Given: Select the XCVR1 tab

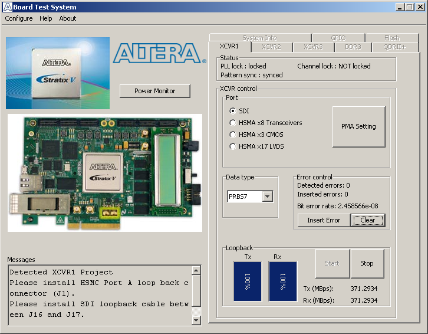Looking at the screenshot, I should pos(229,46).
